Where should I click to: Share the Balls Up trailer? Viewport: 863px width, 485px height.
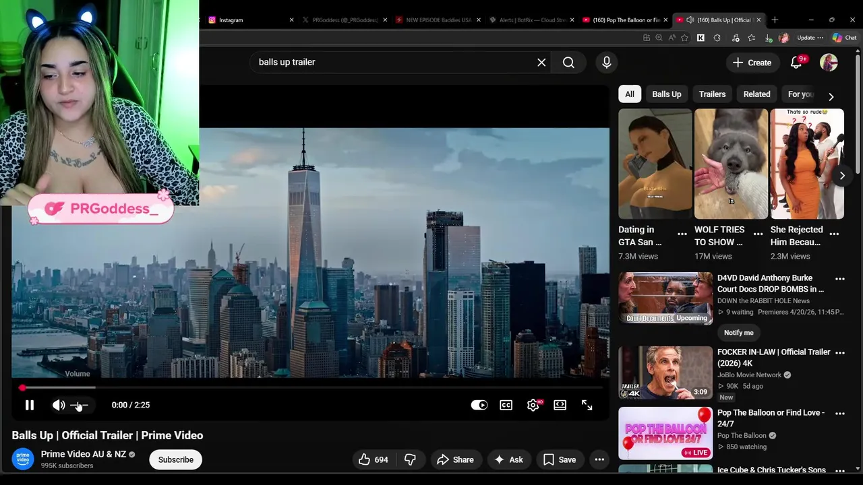tap(455, 459)
